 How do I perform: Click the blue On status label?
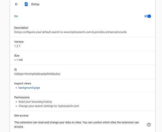(16, 16)
